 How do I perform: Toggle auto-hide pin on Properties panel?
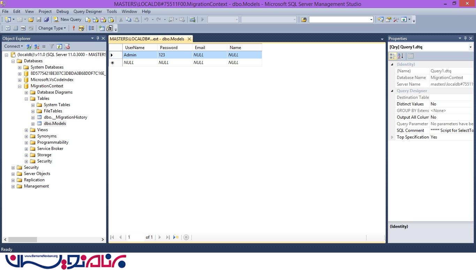point(465,38)
